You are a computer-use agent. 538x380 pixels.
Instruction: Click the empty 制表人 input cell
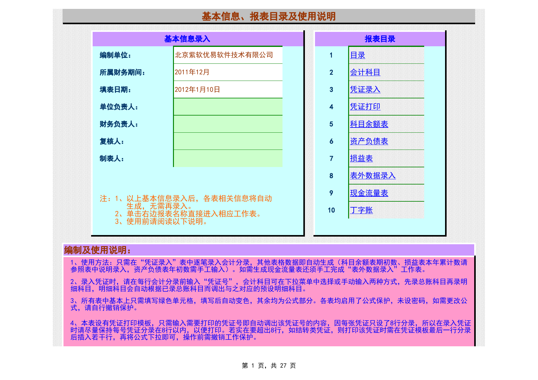(228, 158)
